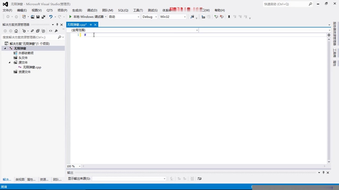Click the comment out selected lines icon

[x=216, y=17]
